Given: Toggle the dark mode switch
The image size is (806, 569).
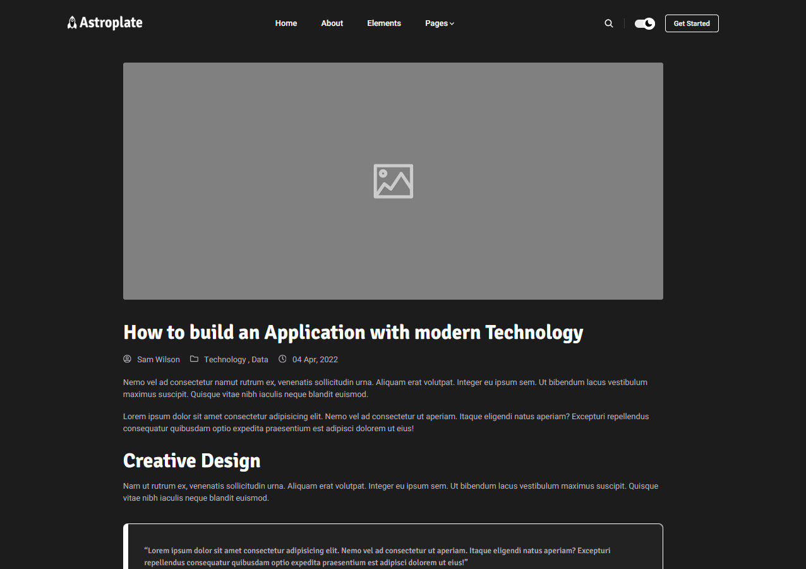Looking at the screenshot, I should point(644,23).
